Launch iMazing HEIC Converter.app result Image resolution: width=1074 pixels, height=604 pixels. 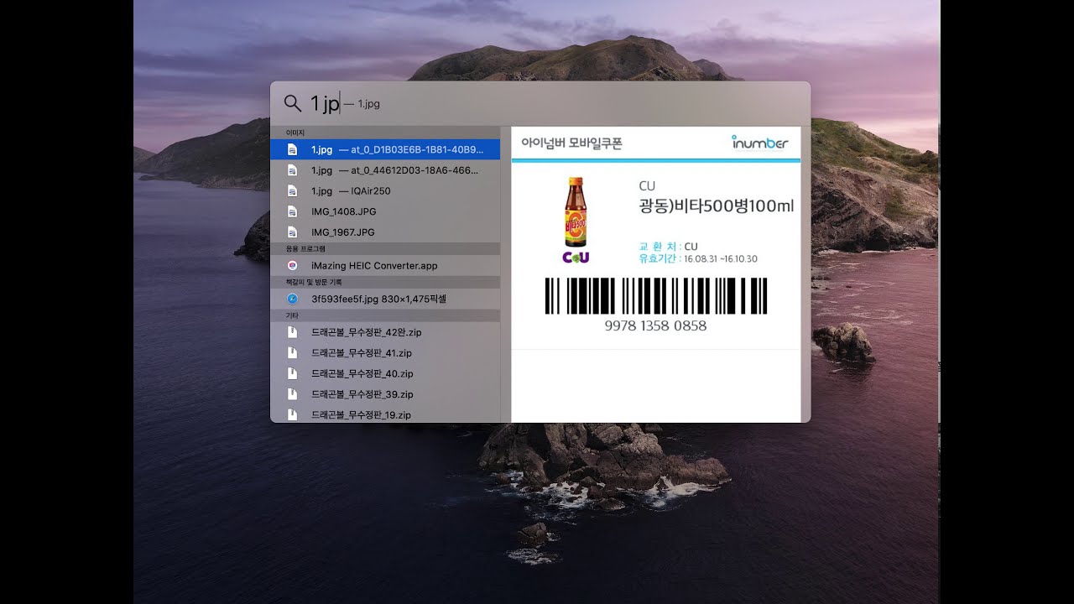coord(385,265)
